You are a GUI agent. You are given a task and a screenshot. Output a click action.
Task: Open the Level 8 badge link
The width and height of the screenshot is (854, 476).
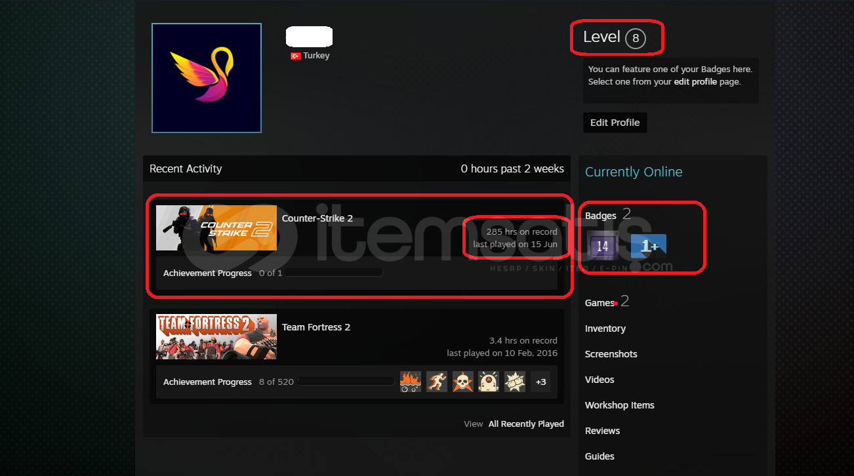tap(615, 37)
